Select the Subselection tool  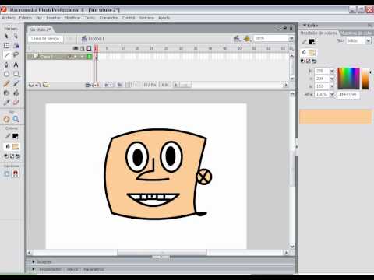click(x=16, y=37)
